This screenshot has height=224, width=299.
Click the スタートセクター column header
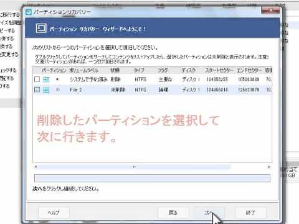tap(219, 70)
